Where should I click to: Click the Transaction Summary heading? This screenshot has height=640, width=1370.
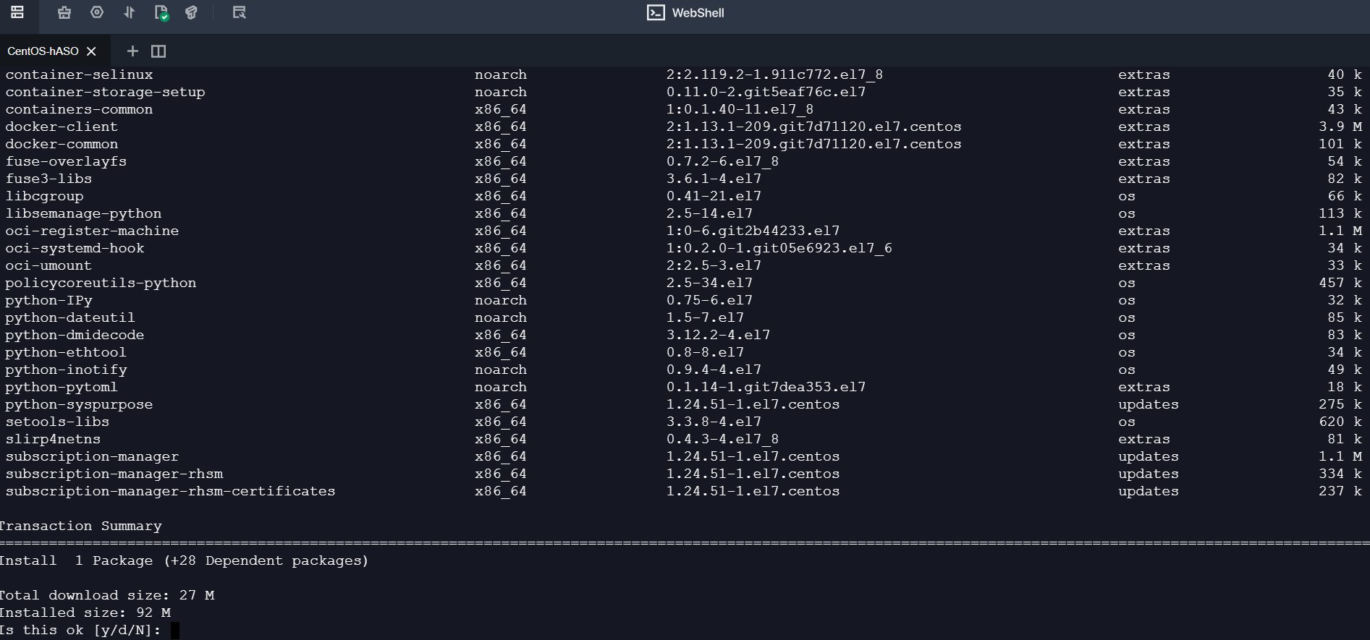click(81, 526)
